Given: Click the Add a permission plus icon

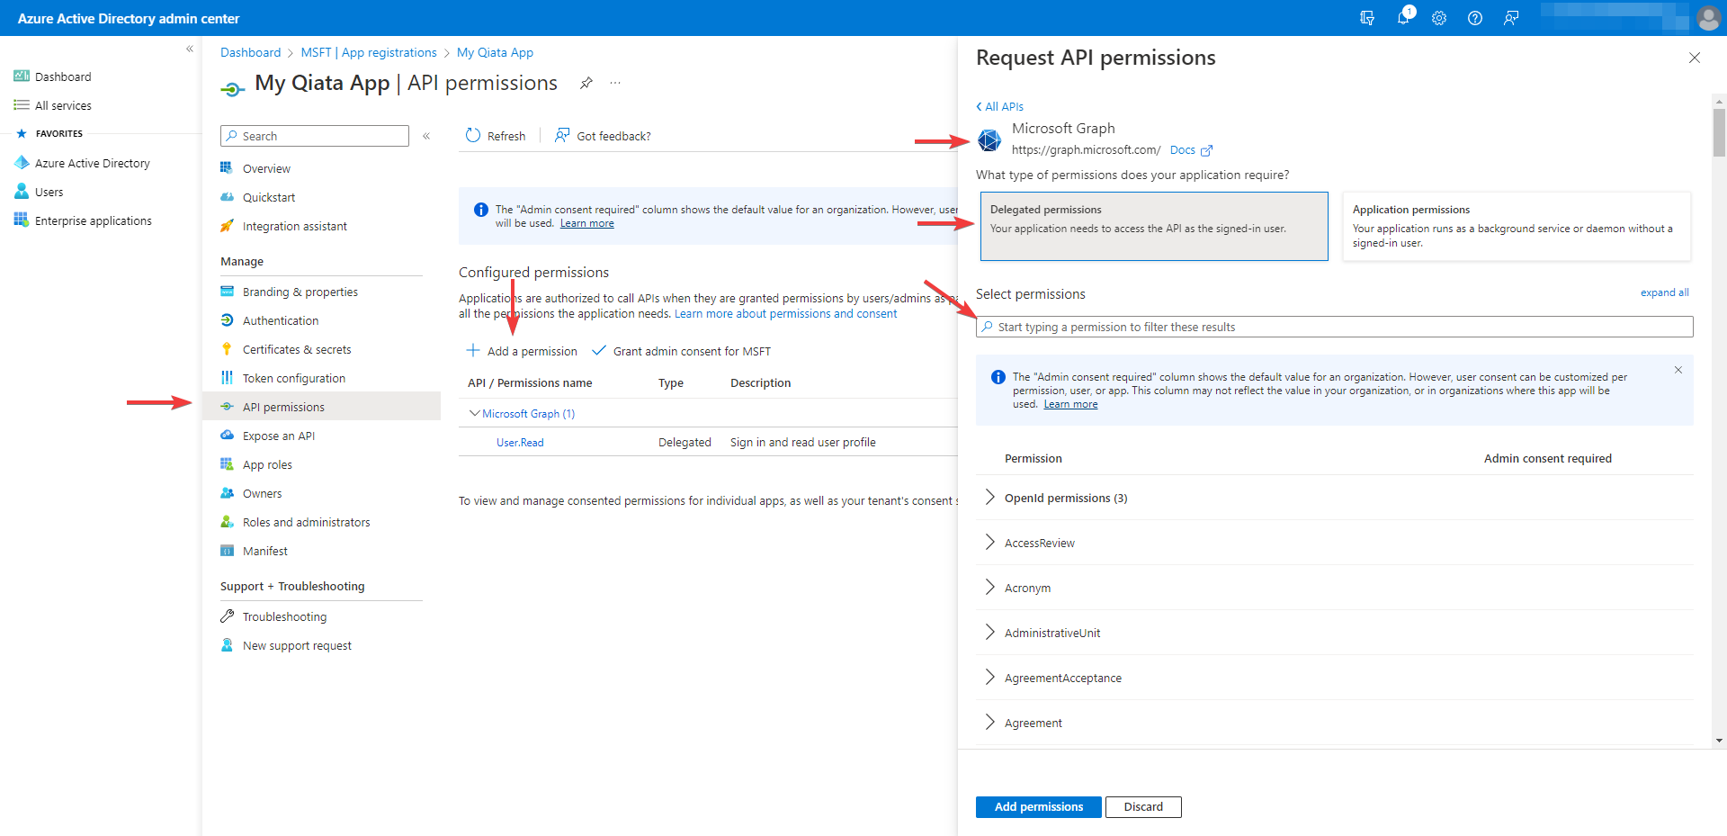Looking at the screenshot, I should coord(471,351).
